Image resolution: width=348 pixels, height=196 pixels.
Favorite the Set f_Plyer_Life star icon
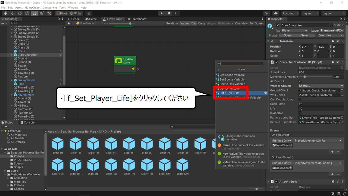point(266,93)
